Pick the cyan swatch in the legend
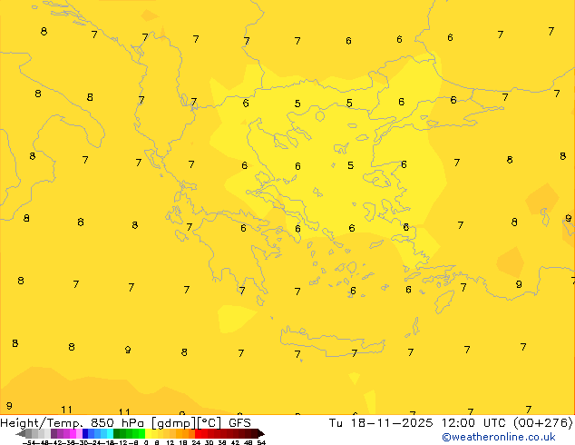The width and height of the screenshot is (575, 445). point(110,433)
